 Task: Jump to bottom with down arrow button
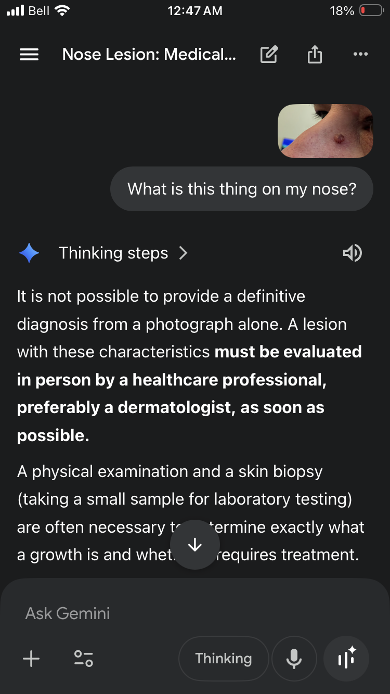[x=195, y=545]
